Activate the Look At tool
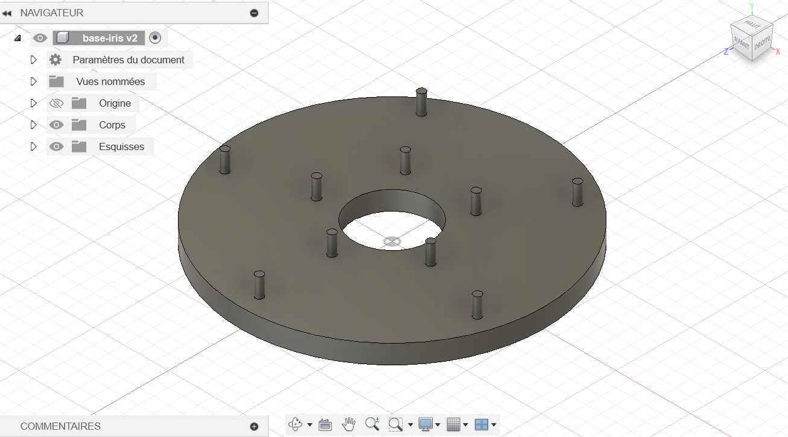Screen dimensions: 788x437 [x=325, y=424]
